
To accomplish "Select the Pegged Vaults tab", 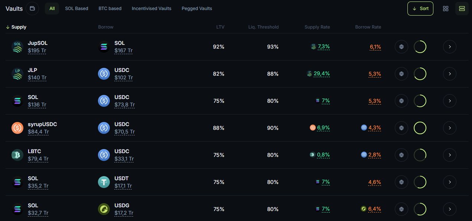I will click(197, 8).
